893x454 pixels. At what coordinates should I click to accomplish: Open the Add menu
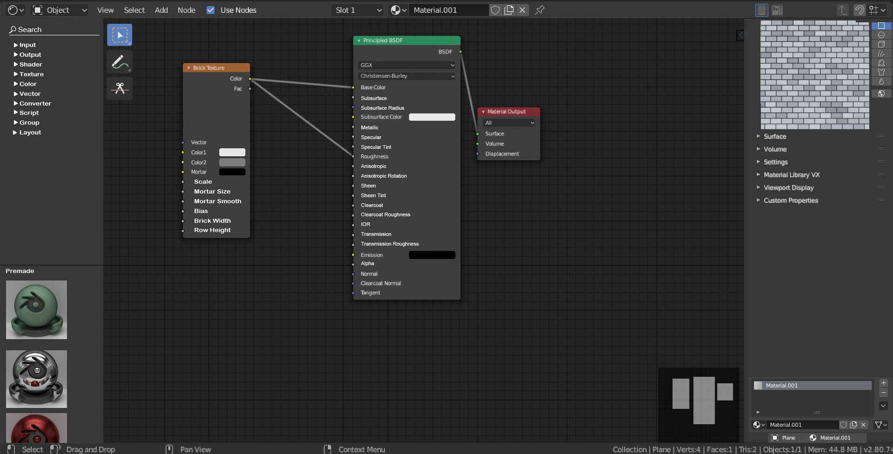[x=161, y=10]
